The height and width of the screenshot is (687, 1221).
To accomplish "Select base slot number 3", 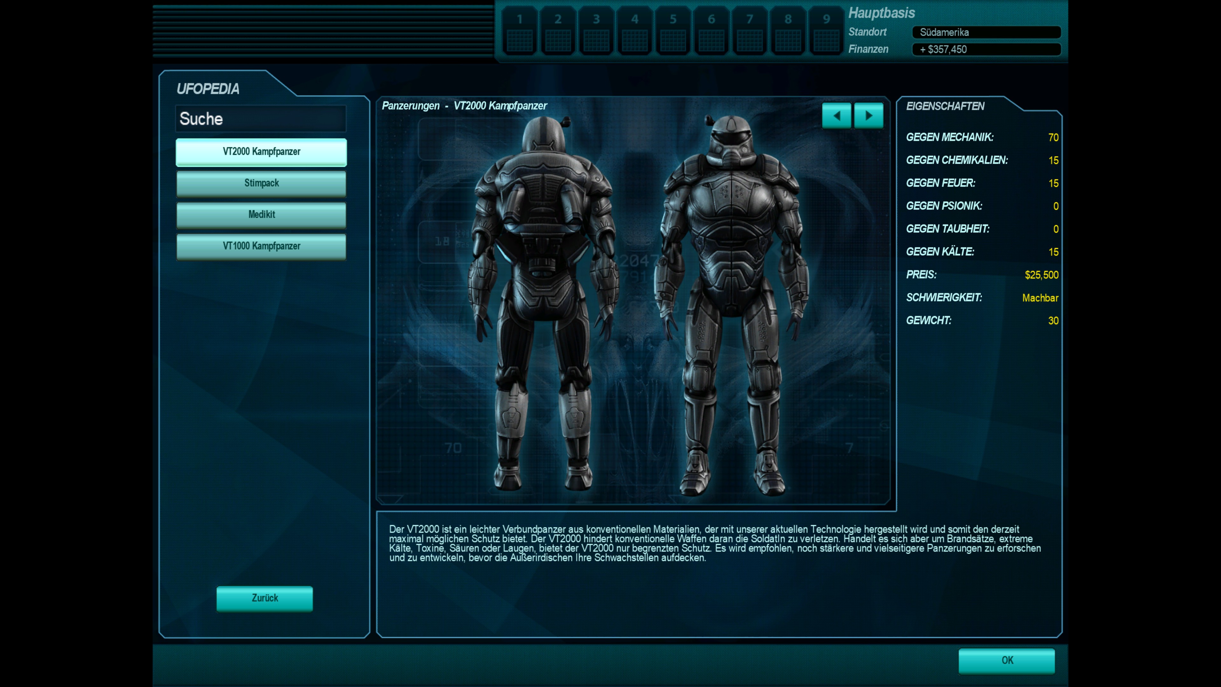I will click(596, 31).
